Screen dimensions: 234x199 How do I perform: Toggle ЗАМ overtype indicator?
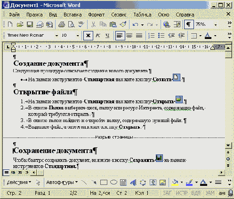click(210, 193)
